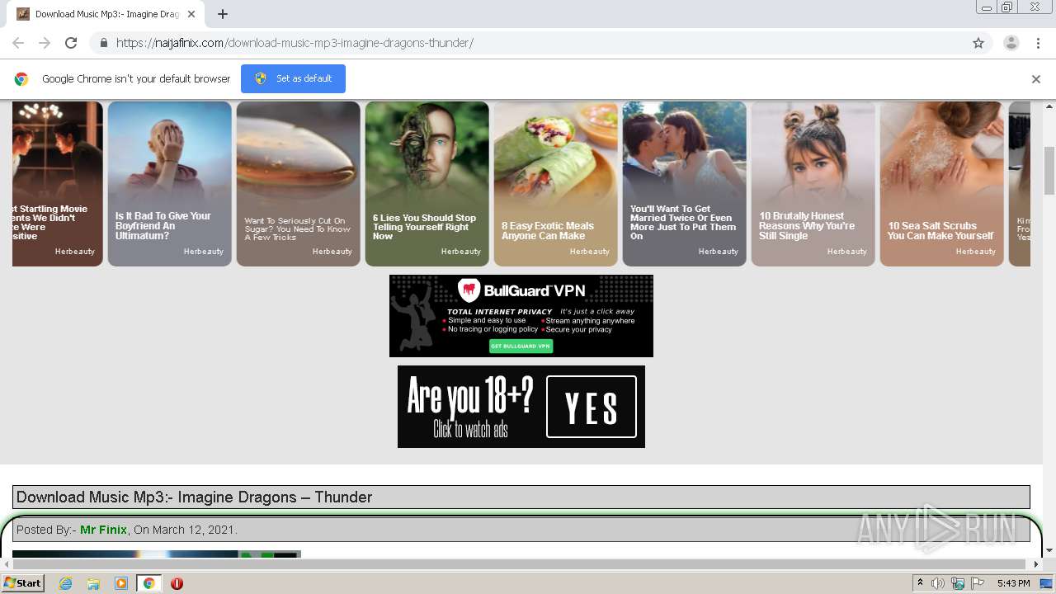Open Chrome three-dot menu

tap(1038, 43)
